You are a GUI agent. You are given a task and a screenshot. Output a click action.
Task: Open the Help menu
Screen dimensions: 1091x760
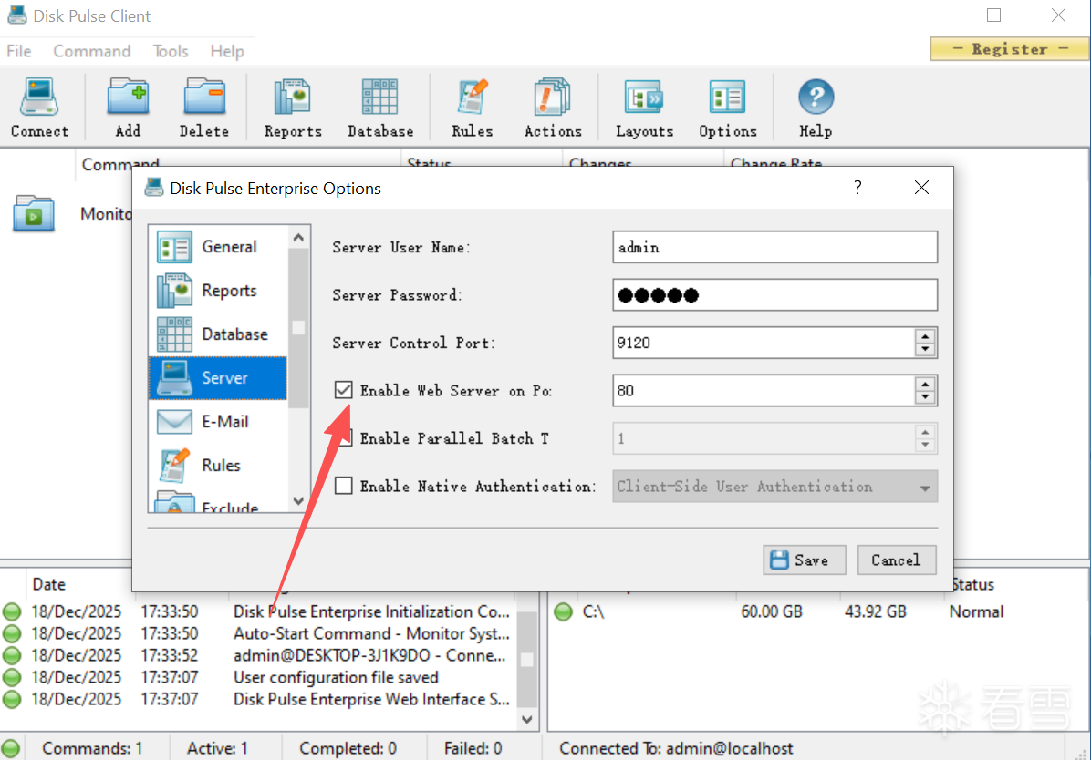click(x=227, y=51)
